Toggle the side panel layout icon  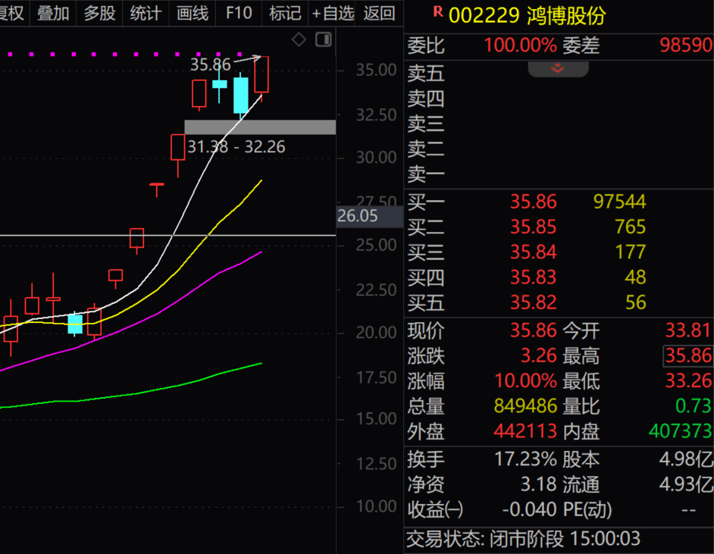324,39
